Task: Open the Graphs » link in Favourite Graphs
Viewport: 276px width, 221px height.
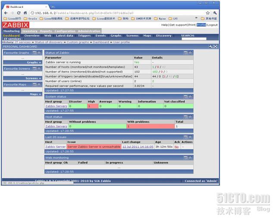Action: coord(34,63)
